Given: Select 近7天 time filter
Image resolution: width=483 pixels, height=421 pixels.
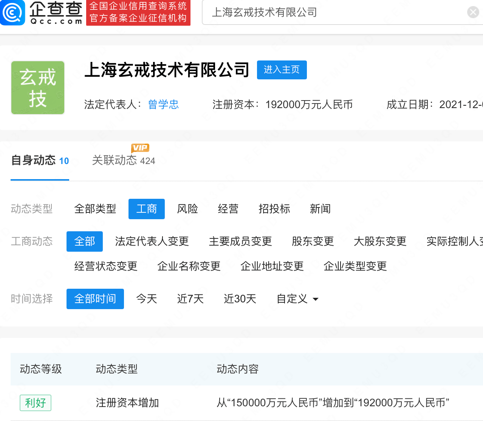Looking at the screenshot, I should click(x=190, y=299).
